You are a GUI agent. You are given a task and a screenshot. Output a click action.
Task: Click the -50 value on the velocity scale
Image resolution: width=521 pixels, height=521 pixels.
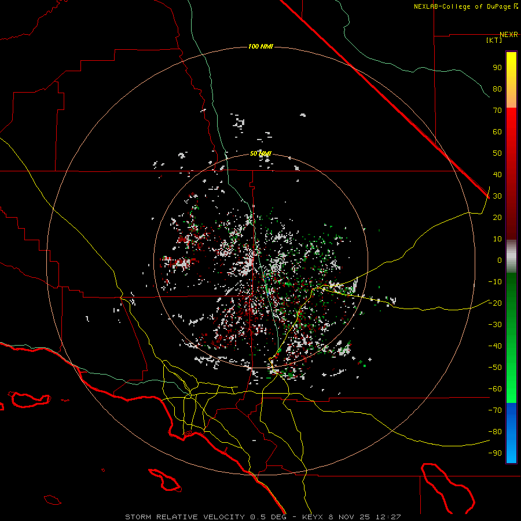coord(495,368)
